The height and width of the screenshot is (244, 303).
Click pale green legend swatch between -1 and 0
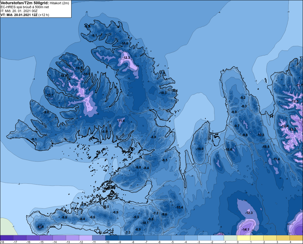click(x=230, y=238)
